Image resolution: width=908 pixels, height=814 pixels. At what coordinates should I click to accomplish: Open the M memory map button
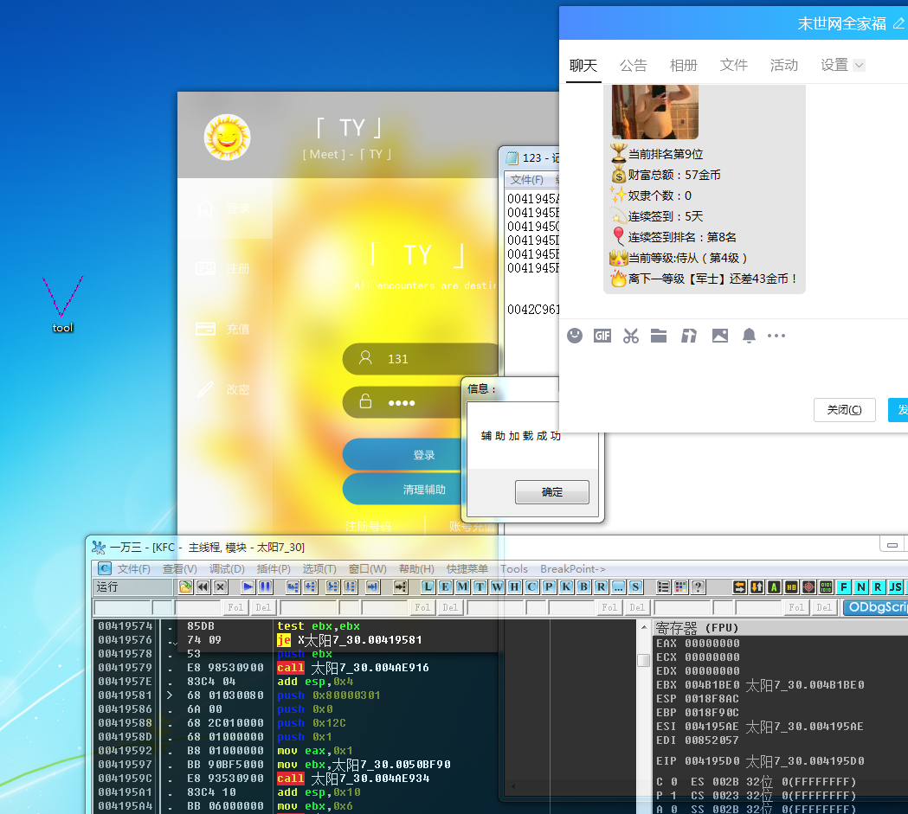click(463, 587)
